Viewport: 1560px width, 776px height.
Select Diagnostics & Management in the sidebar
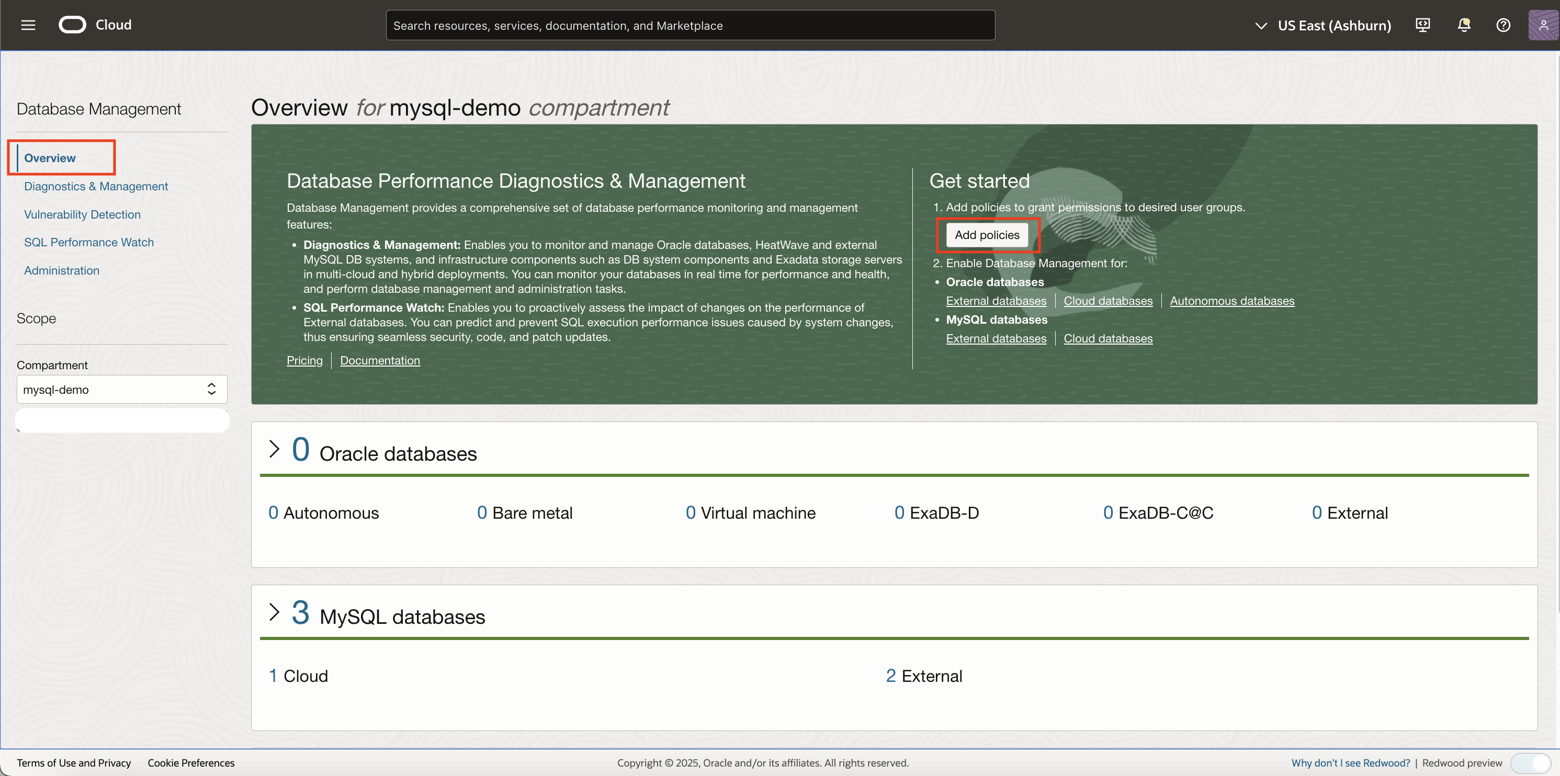click(96, 186)
